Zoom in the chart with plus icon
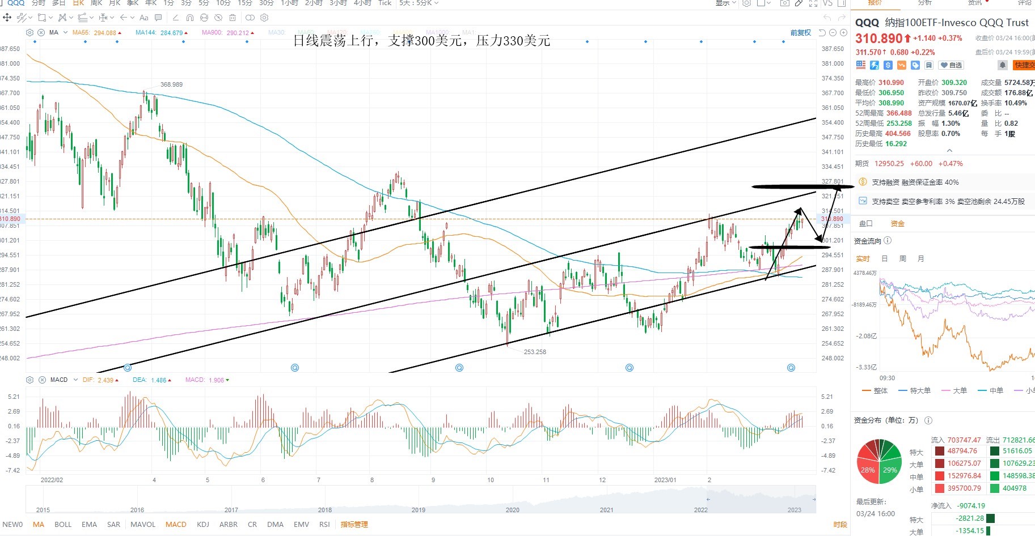Image resolution: width=1035 pixels, height=536 pixels. pyautogui.click(x=843, y=32)
